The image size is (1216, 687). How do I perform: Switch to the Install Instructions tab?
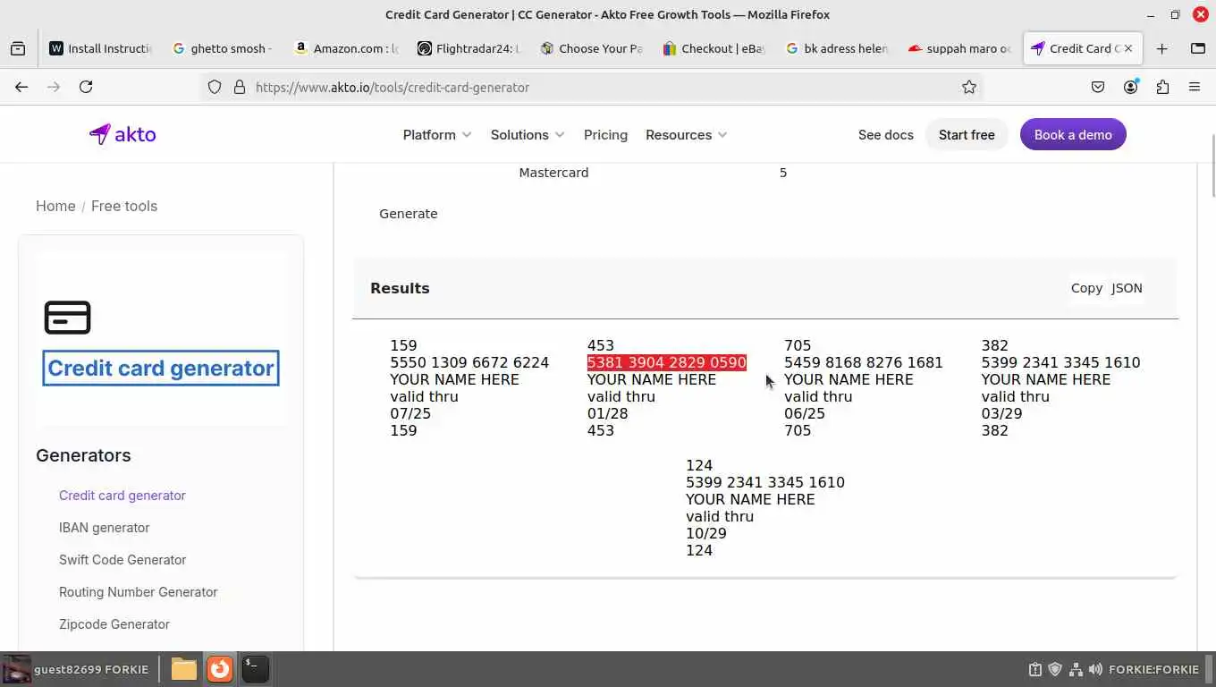point(100,48)
